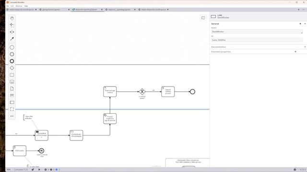307x172 pixels.
Task: Collapse the General properties section
Action: pyautogui.click(x=305, y=24)
